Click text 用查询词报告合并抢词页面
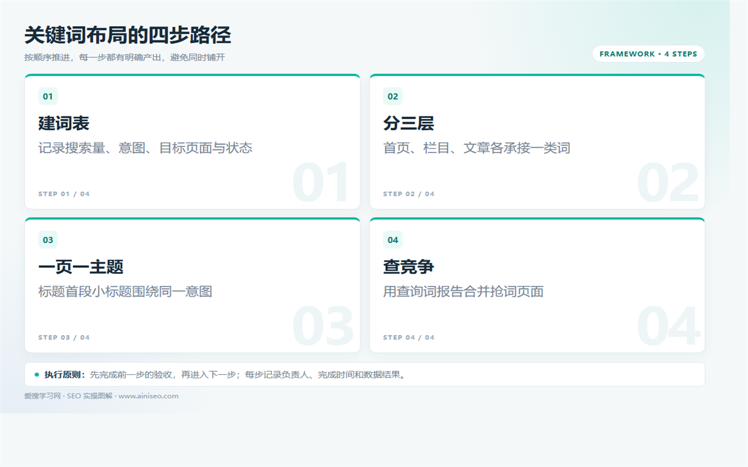This screenshot has height=467, width=748. pyautogui.click(x=463, y=291)
